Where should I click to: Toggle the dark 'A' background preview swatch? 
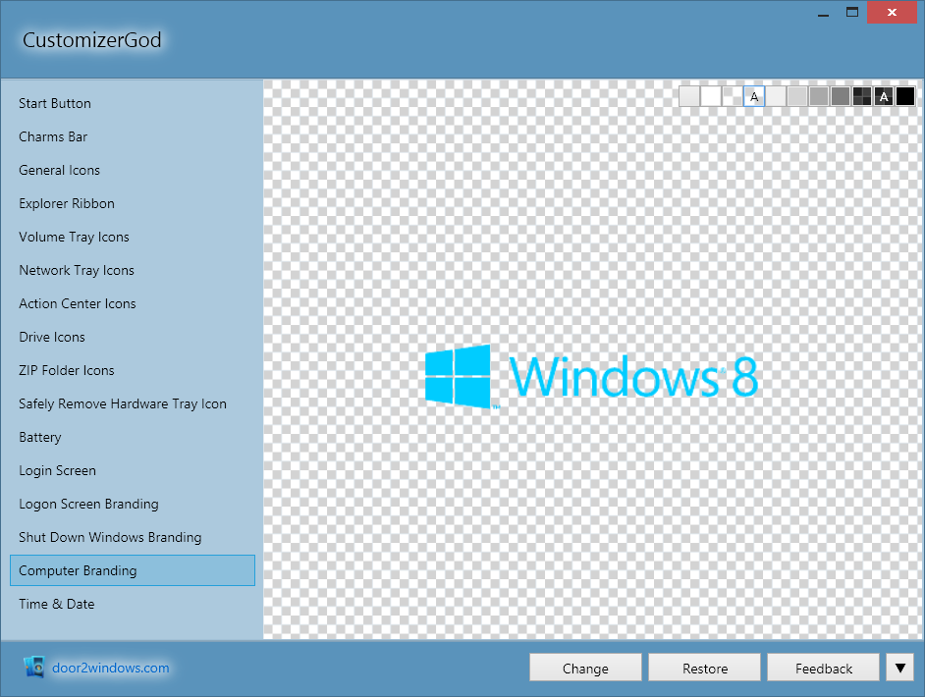click(x=884, y=96)
